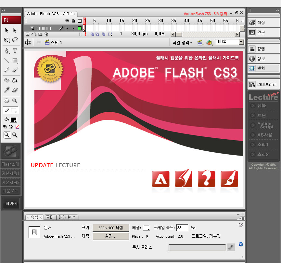Open the Edit Scene dropdown
Viewport: 281px width, 263px height.
200,43
